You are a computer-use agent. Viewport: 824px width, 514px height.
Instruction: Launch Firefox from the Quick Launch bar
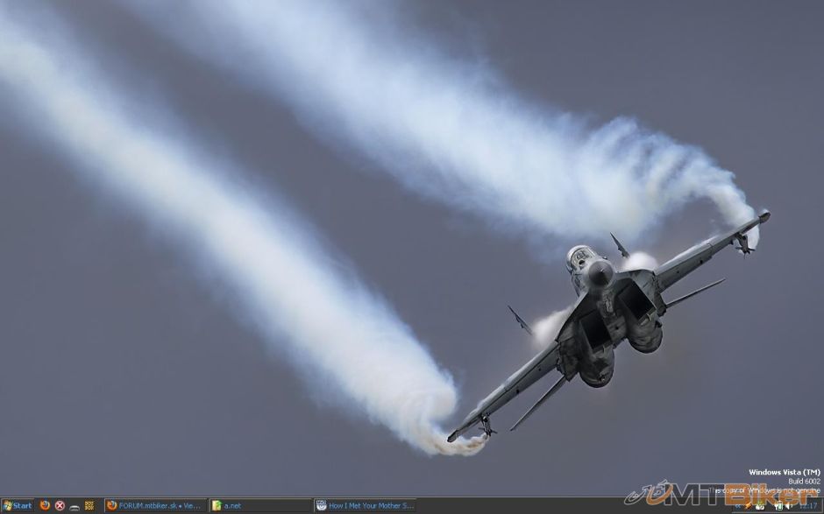[45, 505]
